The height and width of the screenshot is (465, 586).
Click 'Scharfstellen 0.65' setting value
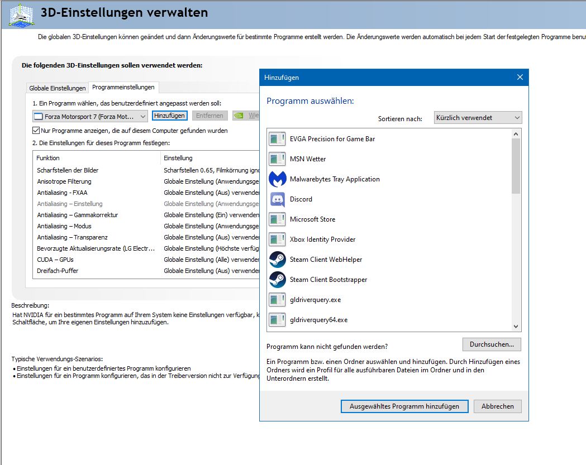[212, 170]
